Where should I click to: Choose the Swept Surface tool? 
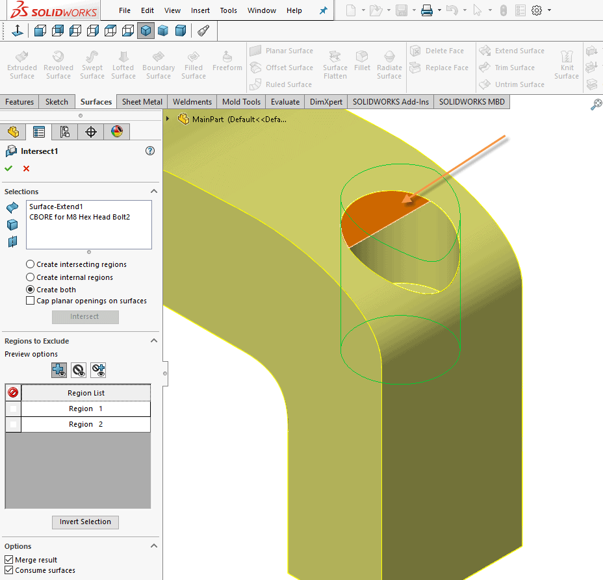coord(92,65)
